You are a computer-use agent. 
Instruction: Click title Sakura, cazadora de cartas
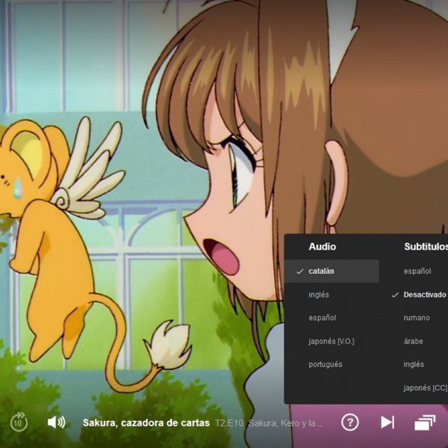coord(146,423)
